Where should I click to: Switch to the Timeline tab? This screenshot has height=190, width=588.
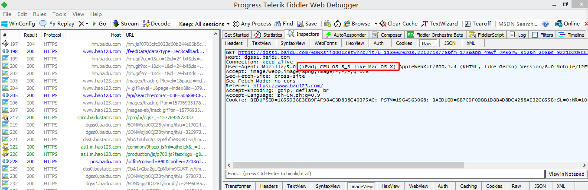coord(572,35)
